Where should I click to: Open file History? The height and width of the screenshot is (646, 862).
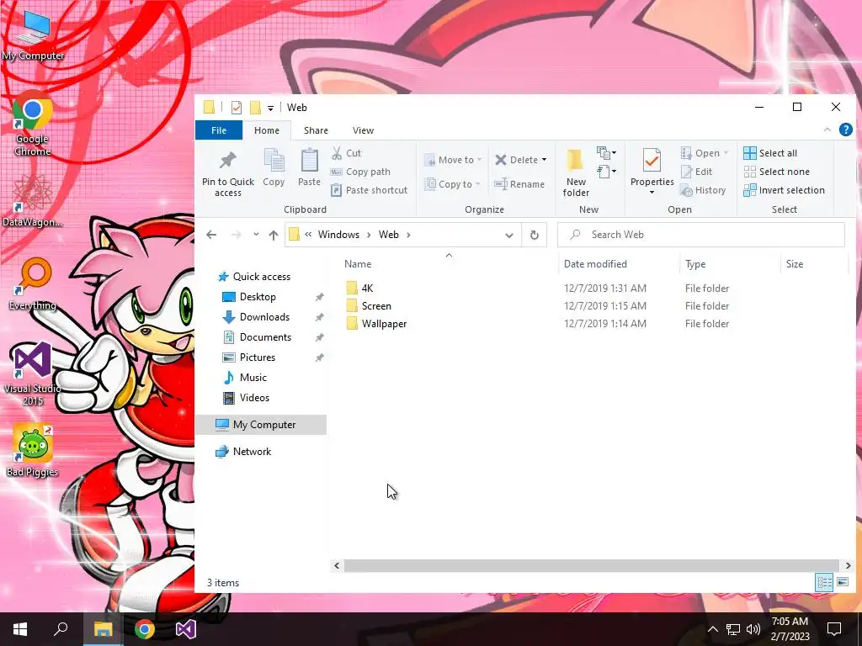[703, 190]
